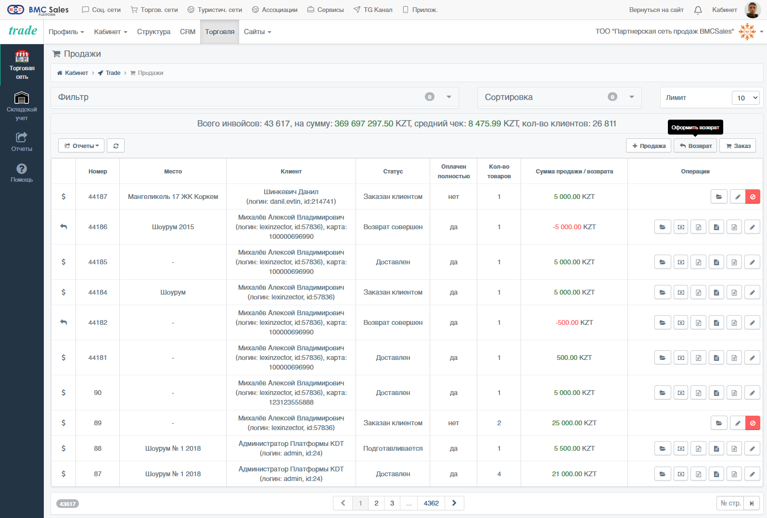This screenshot has height=518, width=767.
Task: Open the Отчеты dropdown button
Action: tap(81, 146)
